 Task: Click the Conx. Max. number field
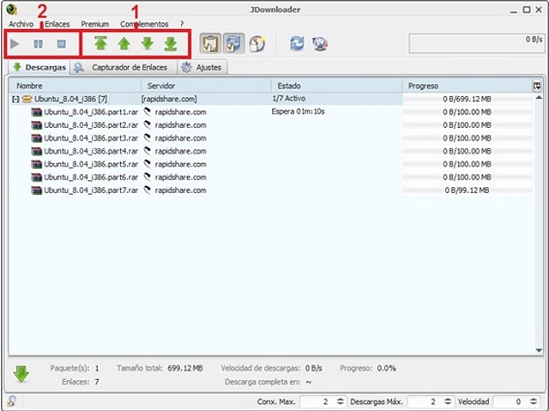pyautogui.click(x=317, y=402)
